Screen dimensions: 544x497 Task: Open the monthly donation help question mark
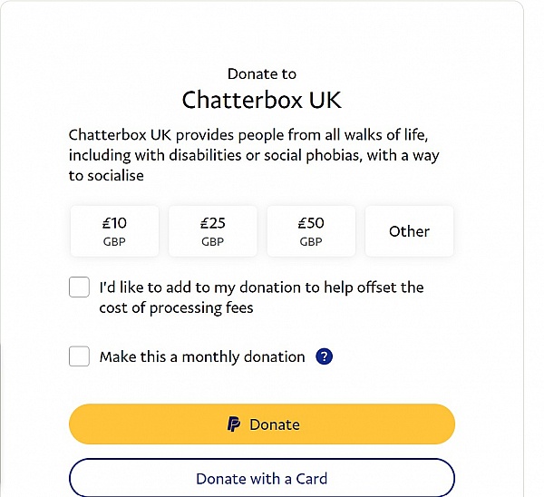[324, 356]
